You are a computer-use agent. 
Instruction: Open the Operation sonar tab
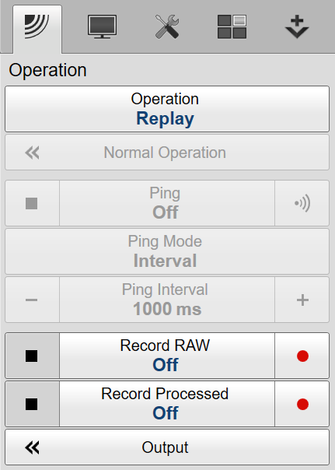(37, 29)
